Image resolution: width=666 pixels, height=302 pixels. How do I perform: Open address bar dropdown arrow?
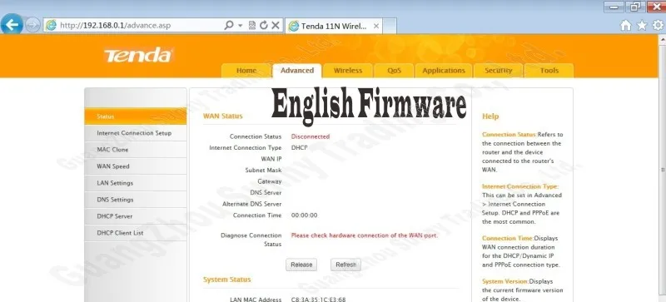241,26
